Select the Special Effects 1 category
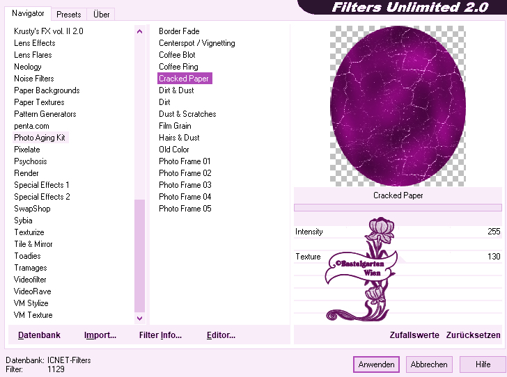This screenshot has width=507, height=377. pyautogui.click(x=41, y=185)
